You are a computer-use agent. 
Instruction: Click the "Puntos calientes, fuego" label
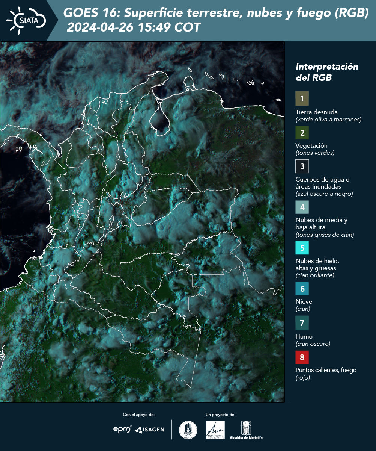[x=326, y=370]
